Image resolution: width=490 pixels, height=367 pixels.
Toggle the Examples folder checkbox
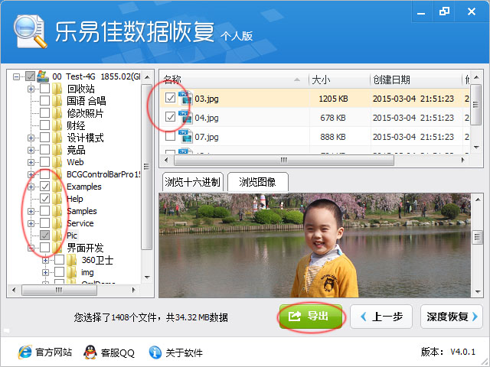[x=44, y=187]
